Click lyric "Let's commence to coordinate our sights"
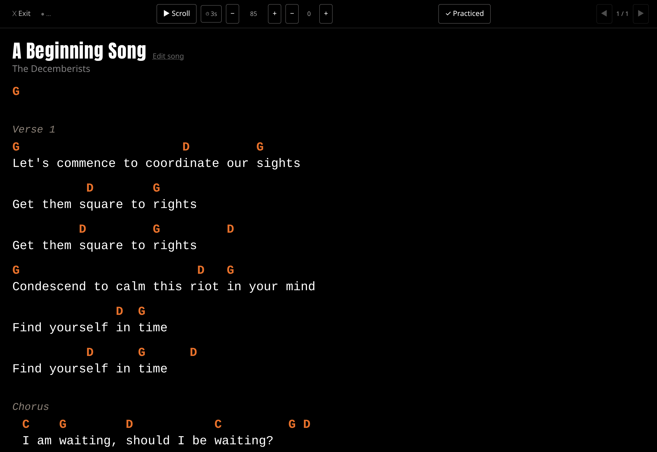Screen dimensions: 657x452 tap(157, 163)
